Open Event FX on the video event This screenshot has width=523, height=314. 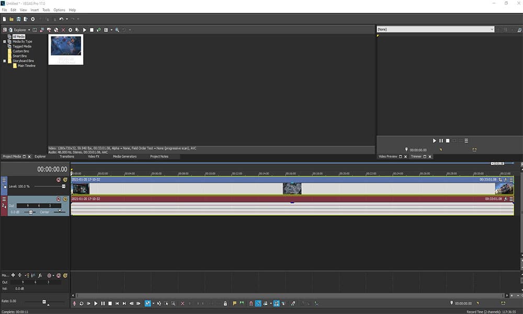click(x=506, y=180)
